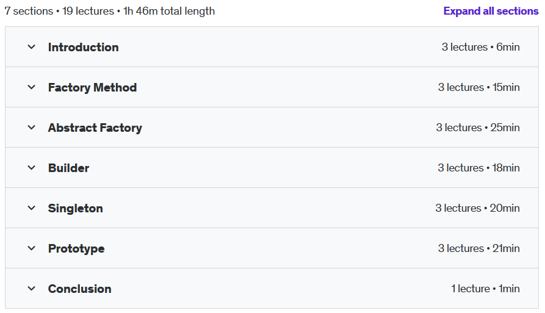Click Introduction's 3 lectures 6min label

pyautogui.click(x=481, y=47)
